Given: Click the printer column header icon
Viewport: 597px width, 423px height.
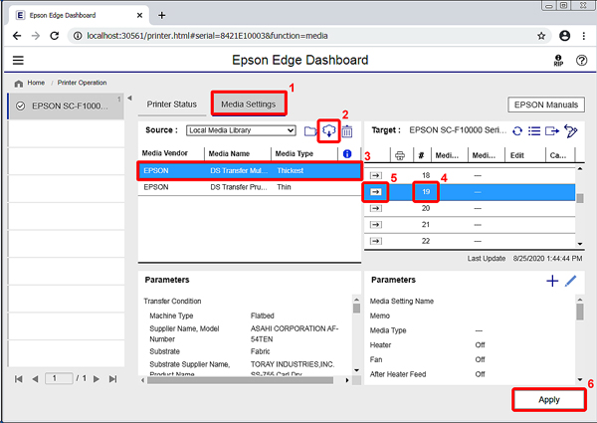Looking at the screenshot, I should coord(400,155).
